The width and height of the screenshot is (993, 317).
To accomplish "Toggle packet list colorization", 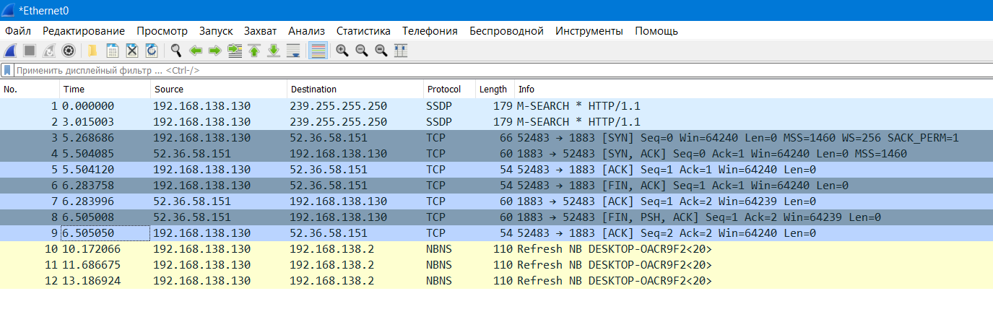I will [x=318, y=51].
